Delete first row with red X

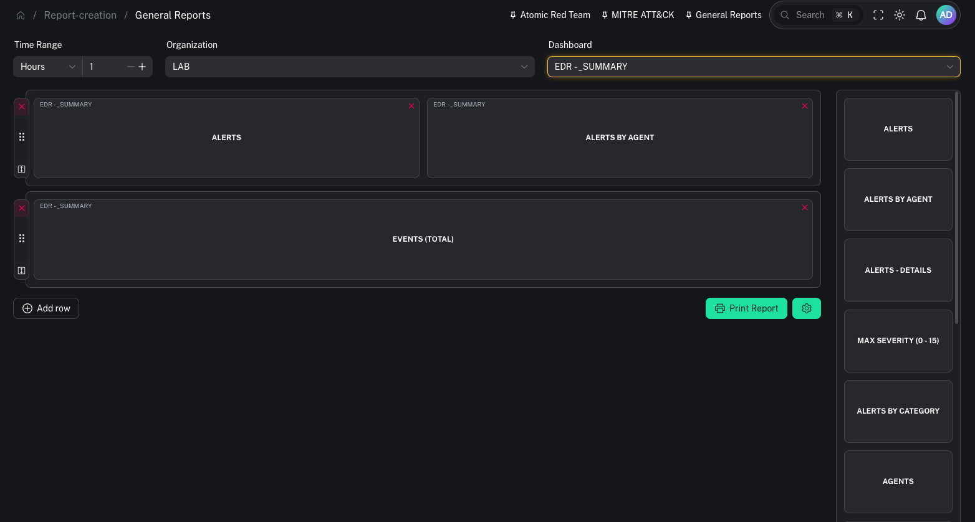coord(22,107)
